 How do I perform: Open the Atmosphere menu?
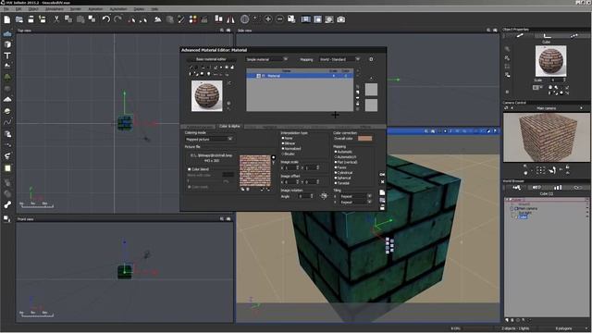[55, 8]
